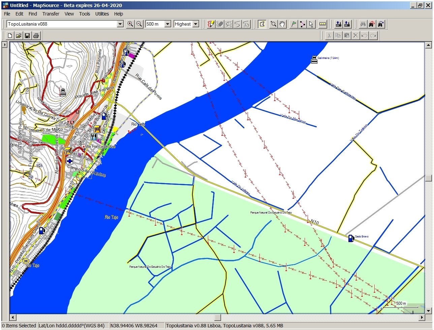Viewport: 434px width, 330px height.
Task: Open the Edit menu
Action: click(20, 14)
